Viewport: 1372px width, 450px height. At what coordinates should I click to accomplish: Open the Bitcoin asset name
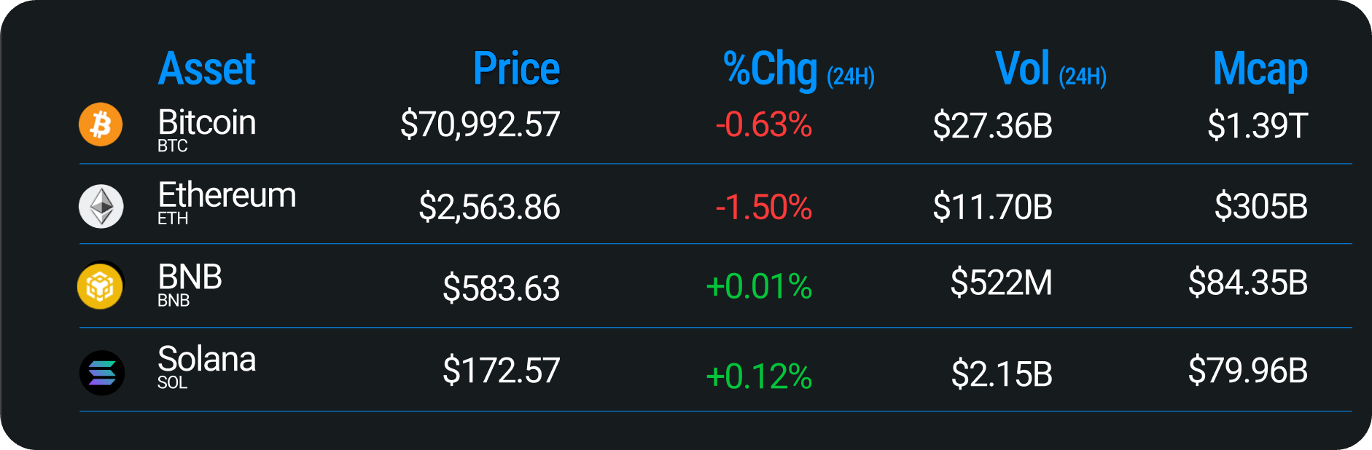pyautogui.click(x=206, y=123)
